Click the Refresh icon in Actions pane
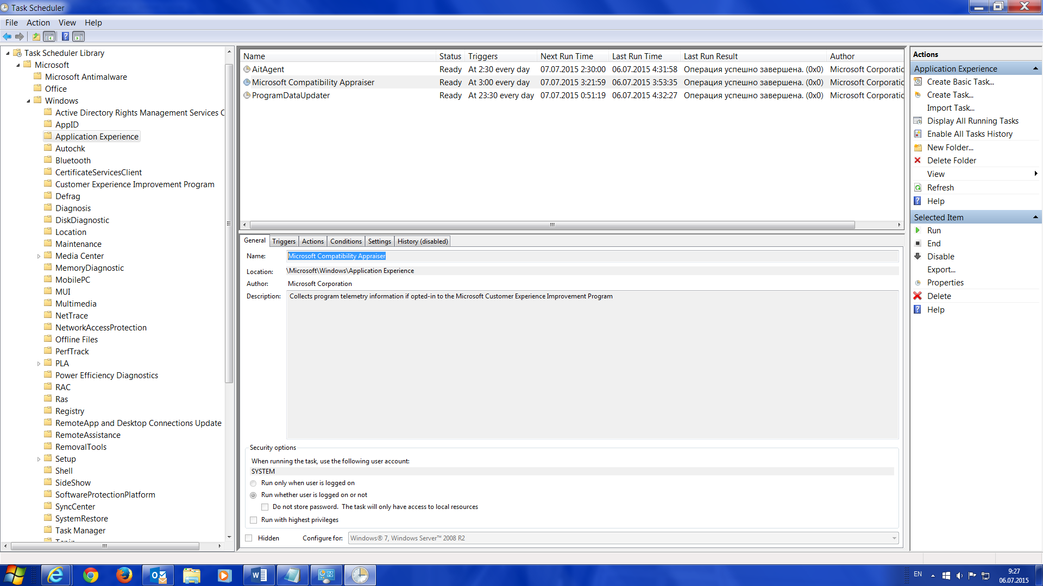1043x586 pixels. coord(918,187)
